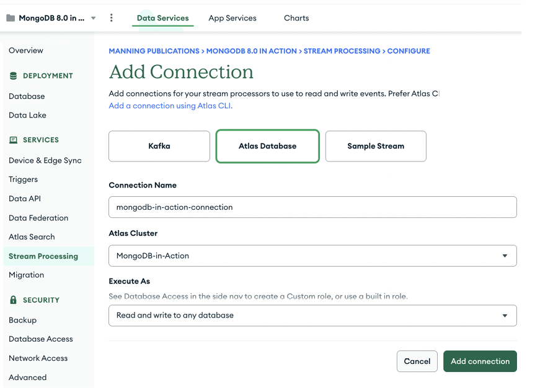548x388 pixels.
Task: Click MongoDB 8.0 in Action breadcrumb
Action: point(251,51)
